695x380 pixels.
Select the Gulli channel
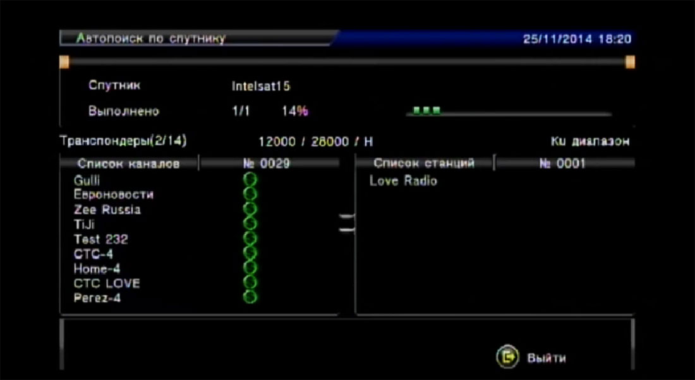(x=87, y=181)
